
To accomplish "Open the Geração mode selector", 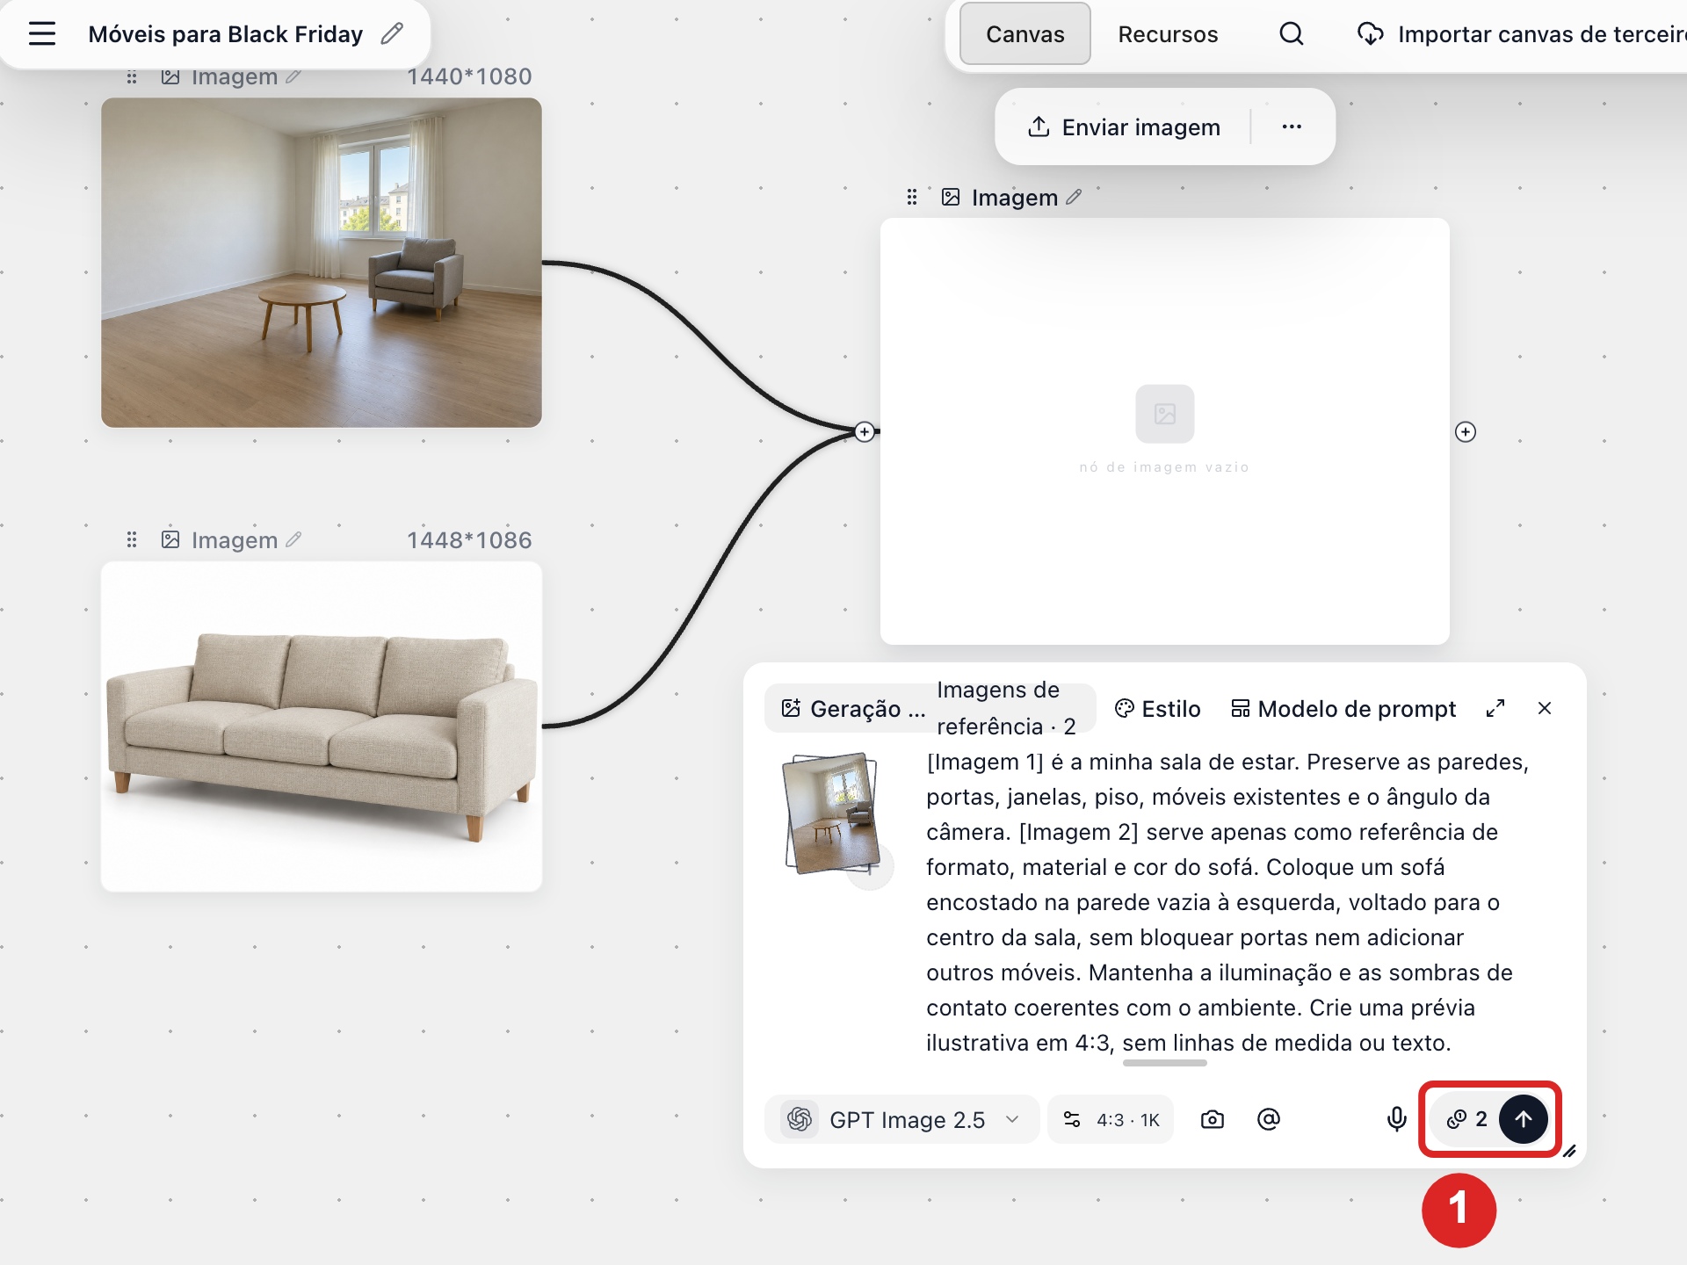I will 854,708.
